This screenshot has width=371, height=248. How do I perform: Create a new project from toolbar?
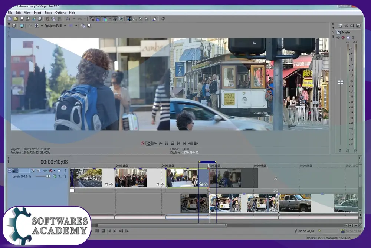pos(10,19)
